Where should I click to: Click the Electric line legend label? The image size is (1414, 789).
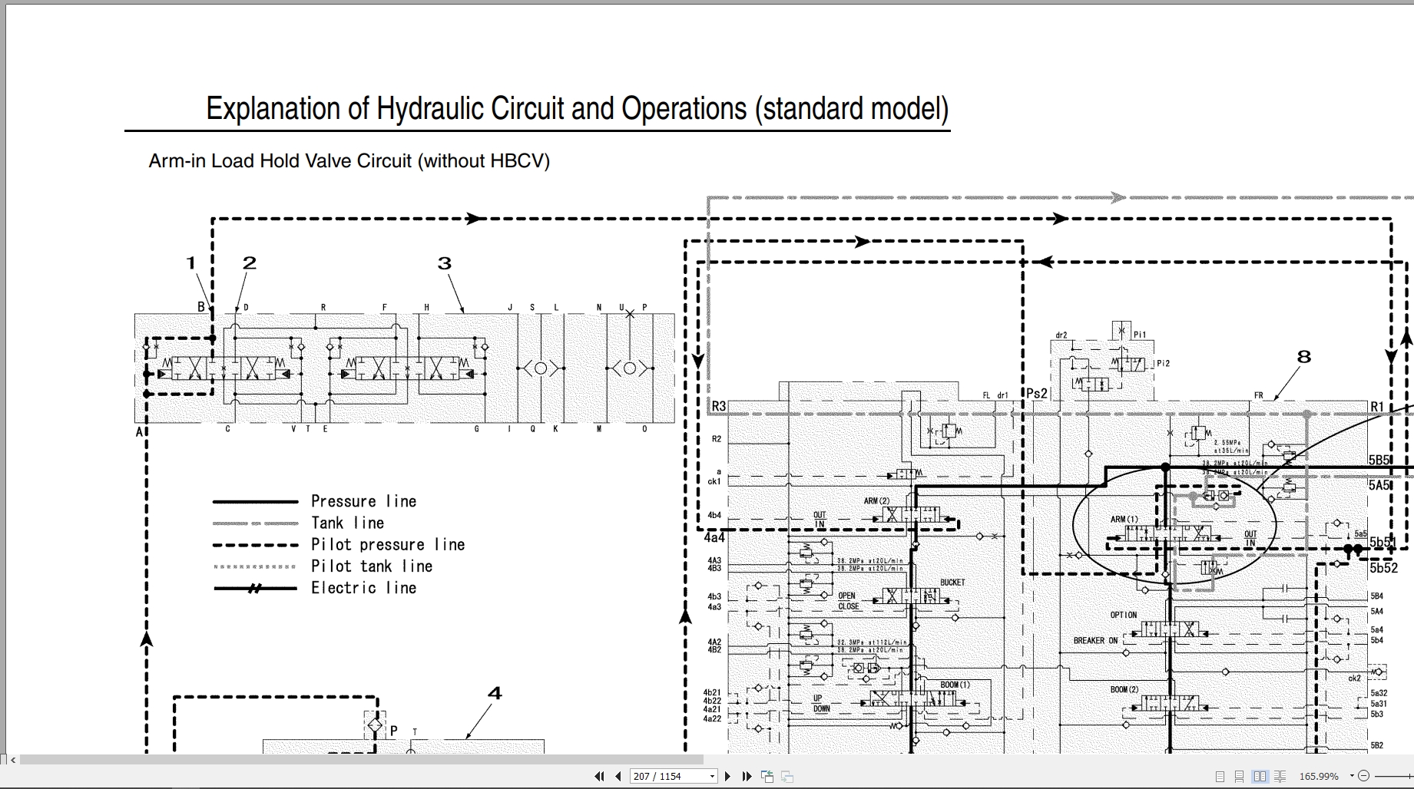[363, 588]
